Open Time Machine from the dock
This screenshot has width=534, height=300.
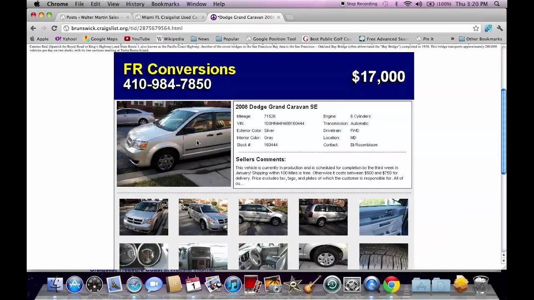tap(332, 285)
